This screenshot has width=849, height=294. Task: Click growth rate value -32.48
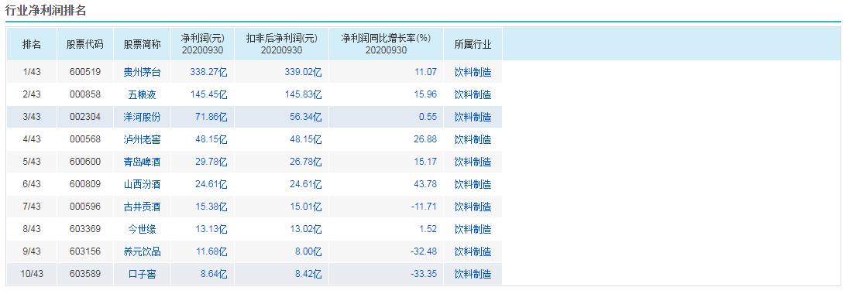424,251
